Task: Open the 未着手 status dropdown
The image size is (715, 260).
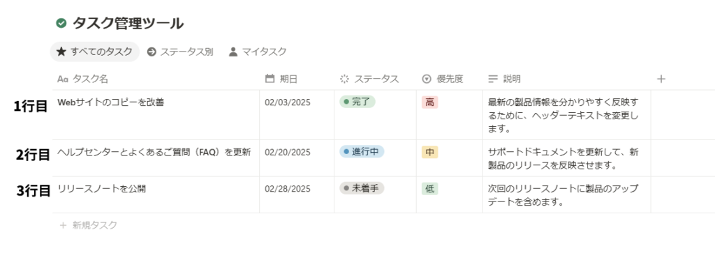Action: point(362,188)
